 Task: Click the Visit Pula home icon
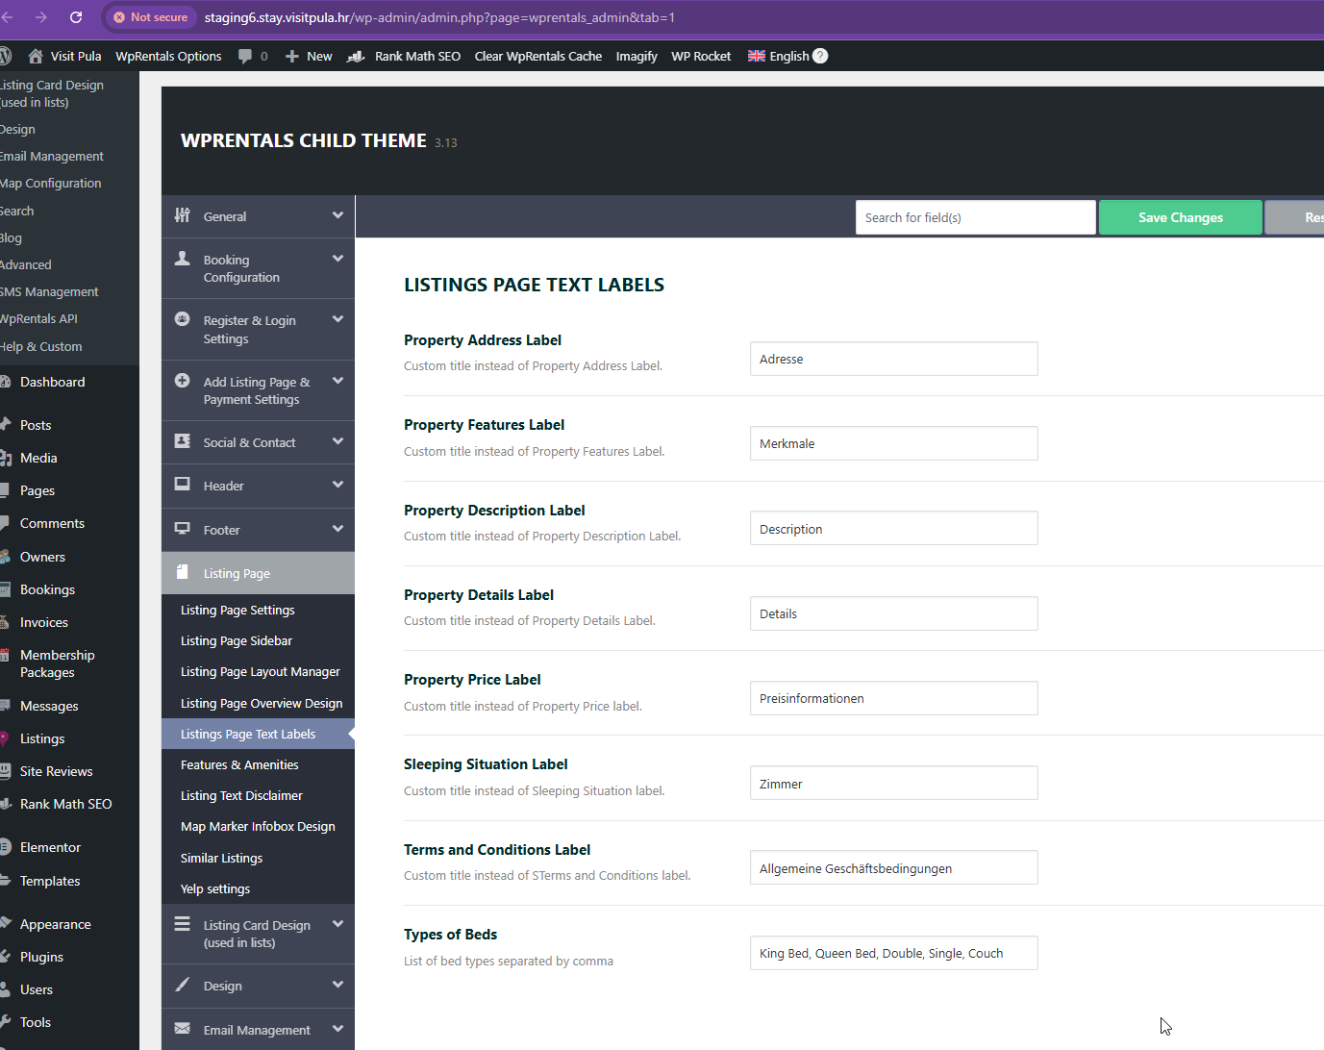pyautogui.click(x=36, y=56)
